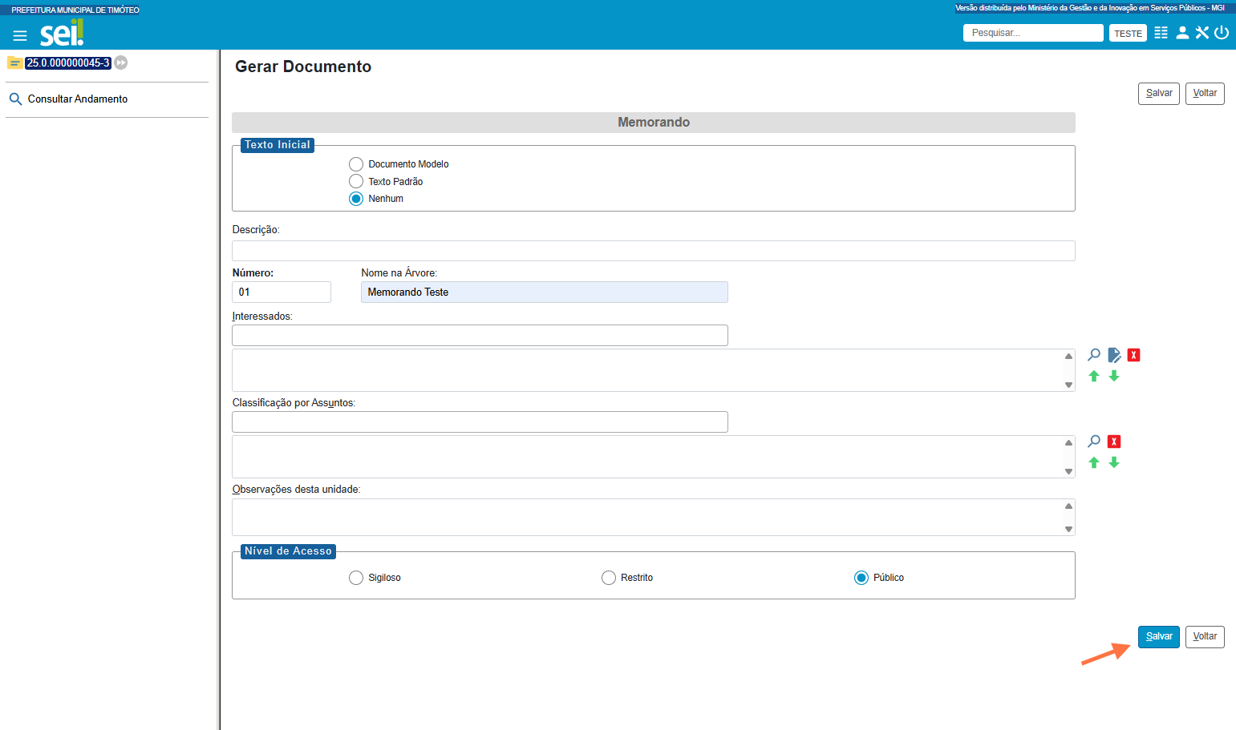Search Interessados with the magnifier icon
1236x730 pixels.
point(1094,355)
